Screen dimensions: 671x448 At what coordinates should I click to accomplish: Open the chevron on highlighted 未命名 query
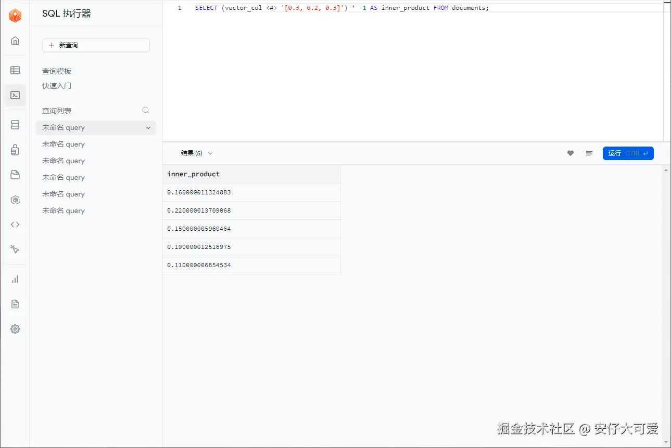click(148, 128)
